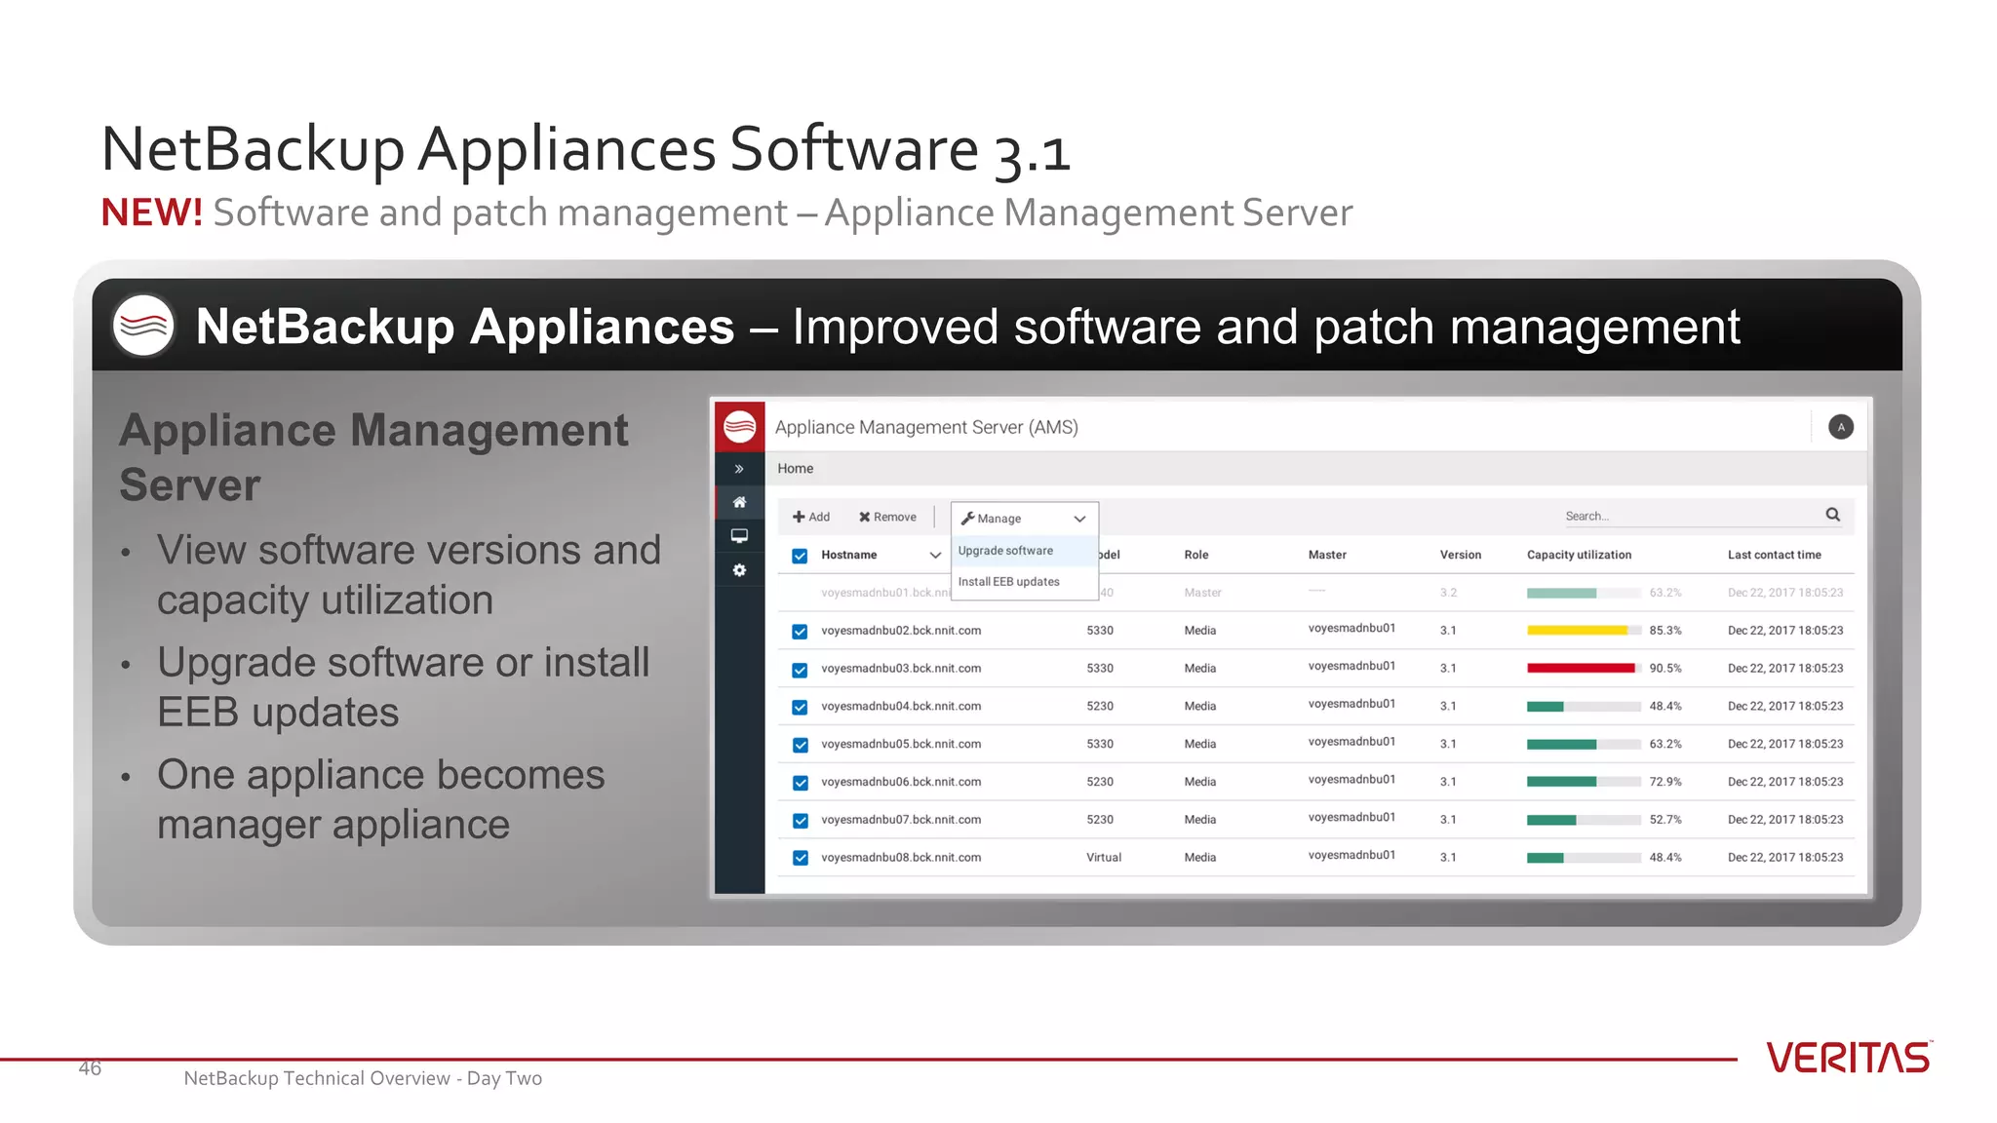
Task: Toggle the select-all checkbox beside Hostname
Action: [800, 556]
